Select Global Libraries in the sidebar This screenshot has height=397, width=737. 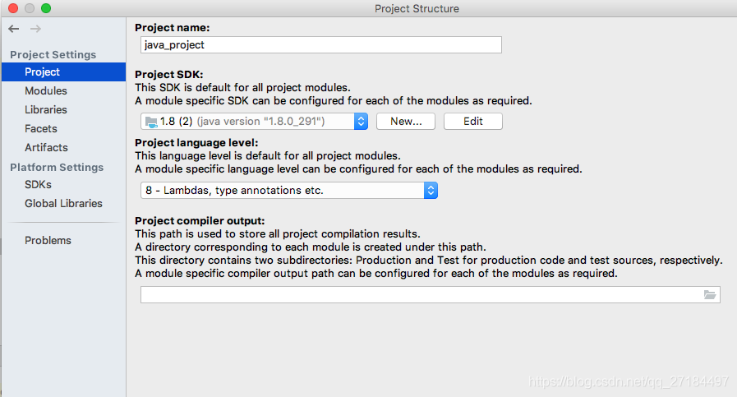pyautogui.click(x=63, y=204)
